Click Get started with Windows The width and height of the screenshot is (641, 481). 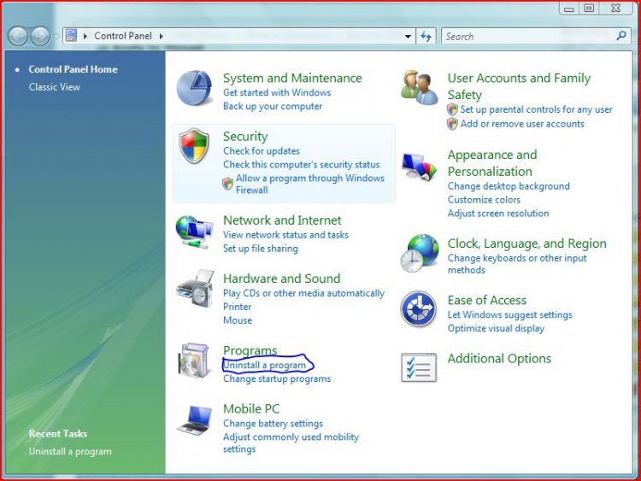point(277,93)
